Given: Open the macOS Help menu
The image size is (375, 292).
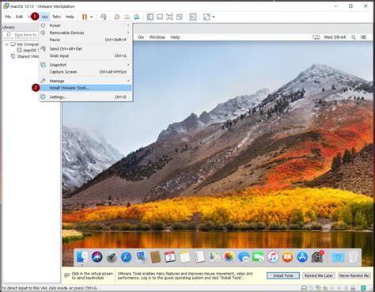Looking at the screenshot, I should [x=175, y=37].
